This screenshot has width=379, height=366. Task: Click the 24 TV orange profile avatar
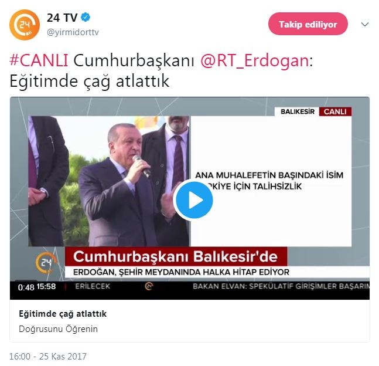tap(25, 25)
